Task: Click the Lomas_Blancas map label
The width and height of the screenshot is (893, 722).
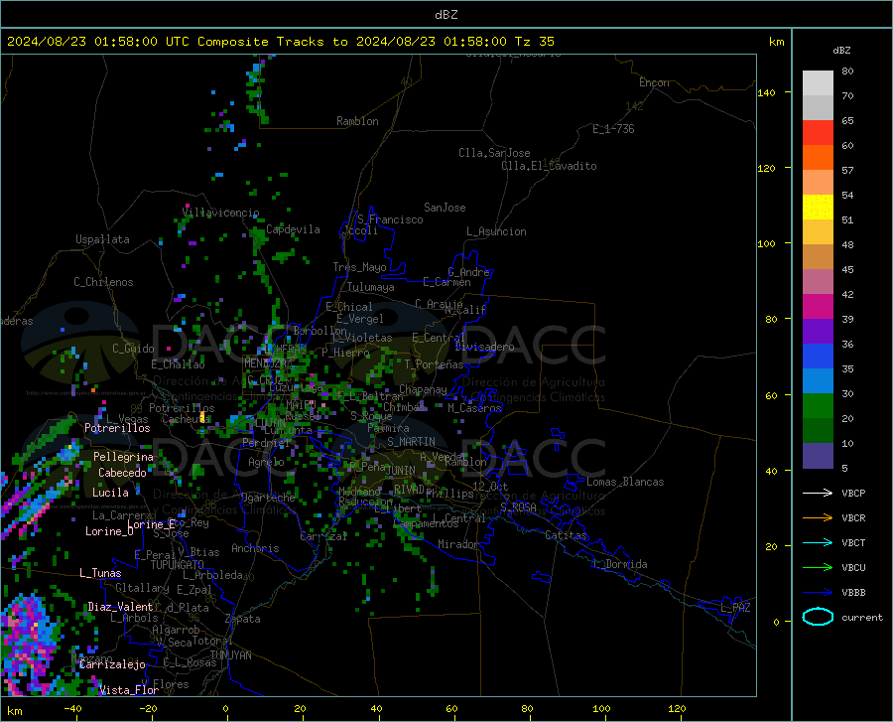Action: tap(625, 482)
